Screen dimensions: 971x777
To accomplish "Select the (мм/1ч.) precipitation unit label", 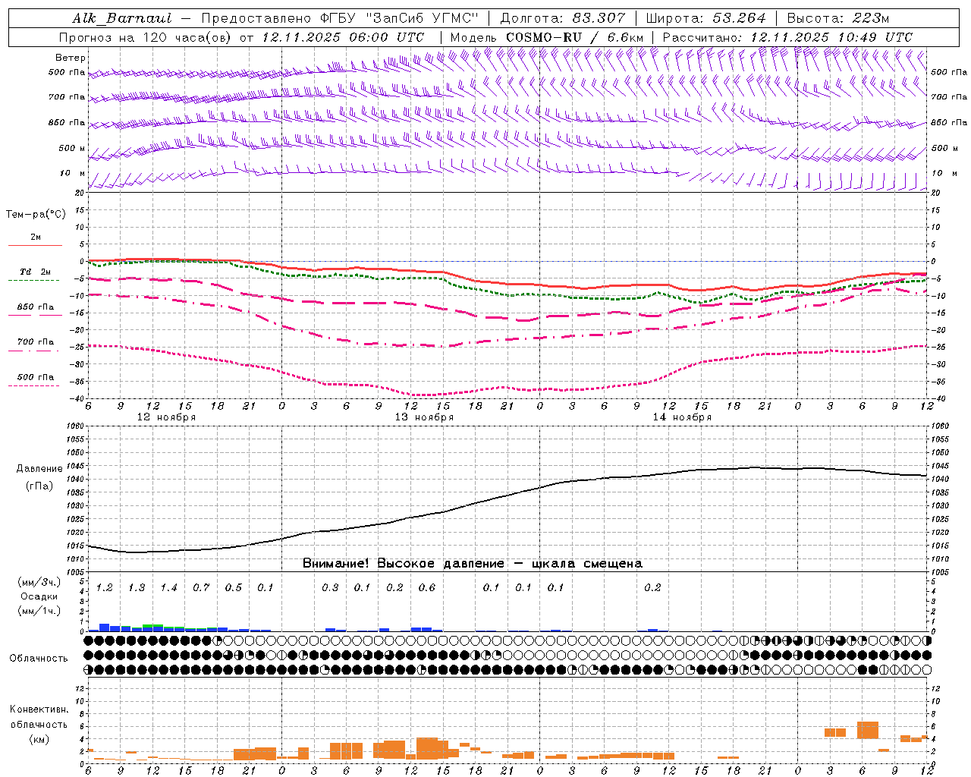I will pos(39,611).
